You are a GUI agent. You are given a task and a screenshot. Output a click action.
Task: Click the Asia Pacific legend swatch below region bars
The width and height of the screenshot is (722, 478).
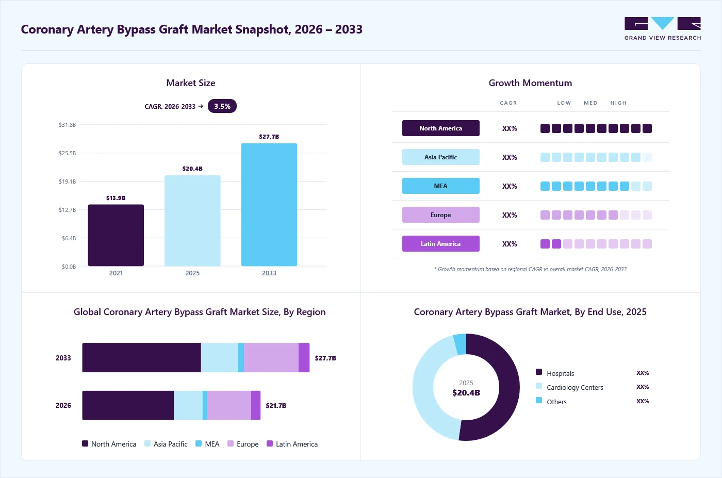coord(147,443)
